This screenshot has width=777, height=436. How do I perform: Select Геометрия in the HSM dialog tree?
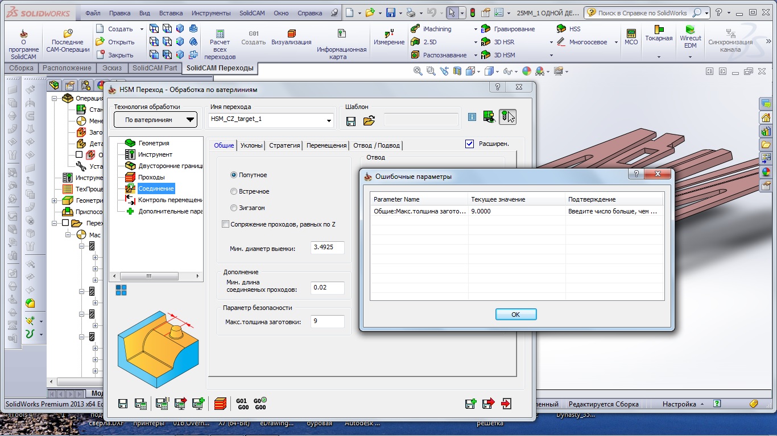(x=154, y=143)
